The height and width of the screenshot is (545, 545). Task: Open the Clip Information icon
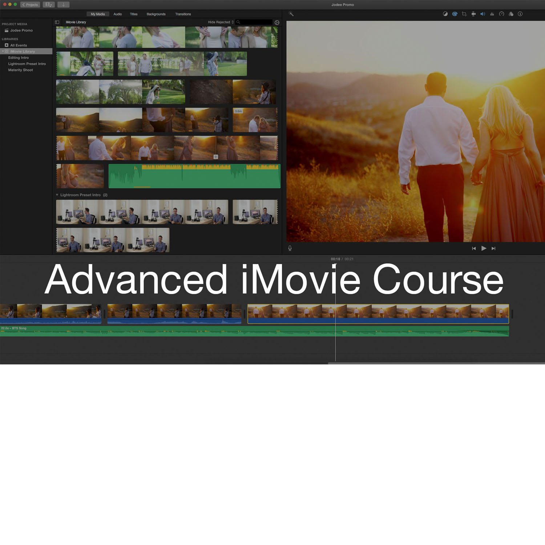pos(520,14)
